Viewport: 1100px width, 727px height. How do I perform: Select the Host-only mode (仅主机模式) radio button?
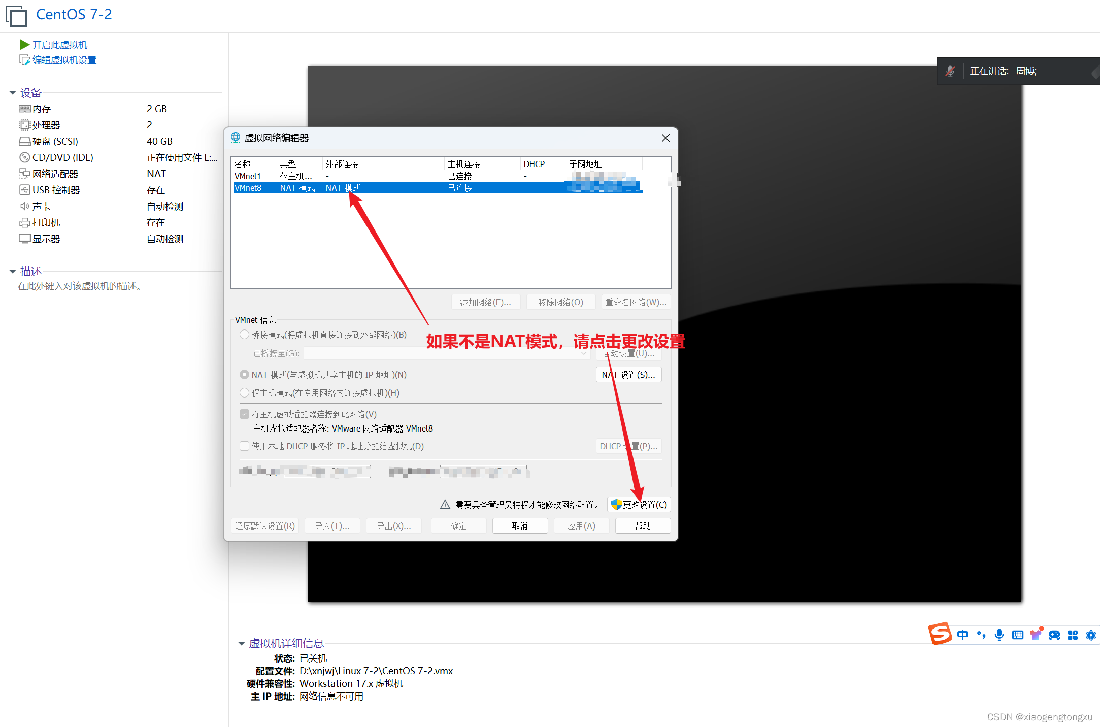click(x=244, y=393)
